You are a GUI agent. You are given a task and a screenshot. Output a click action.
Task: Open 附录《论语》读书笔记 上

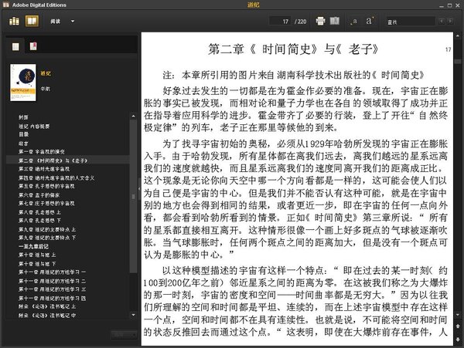tap(47, 306)
